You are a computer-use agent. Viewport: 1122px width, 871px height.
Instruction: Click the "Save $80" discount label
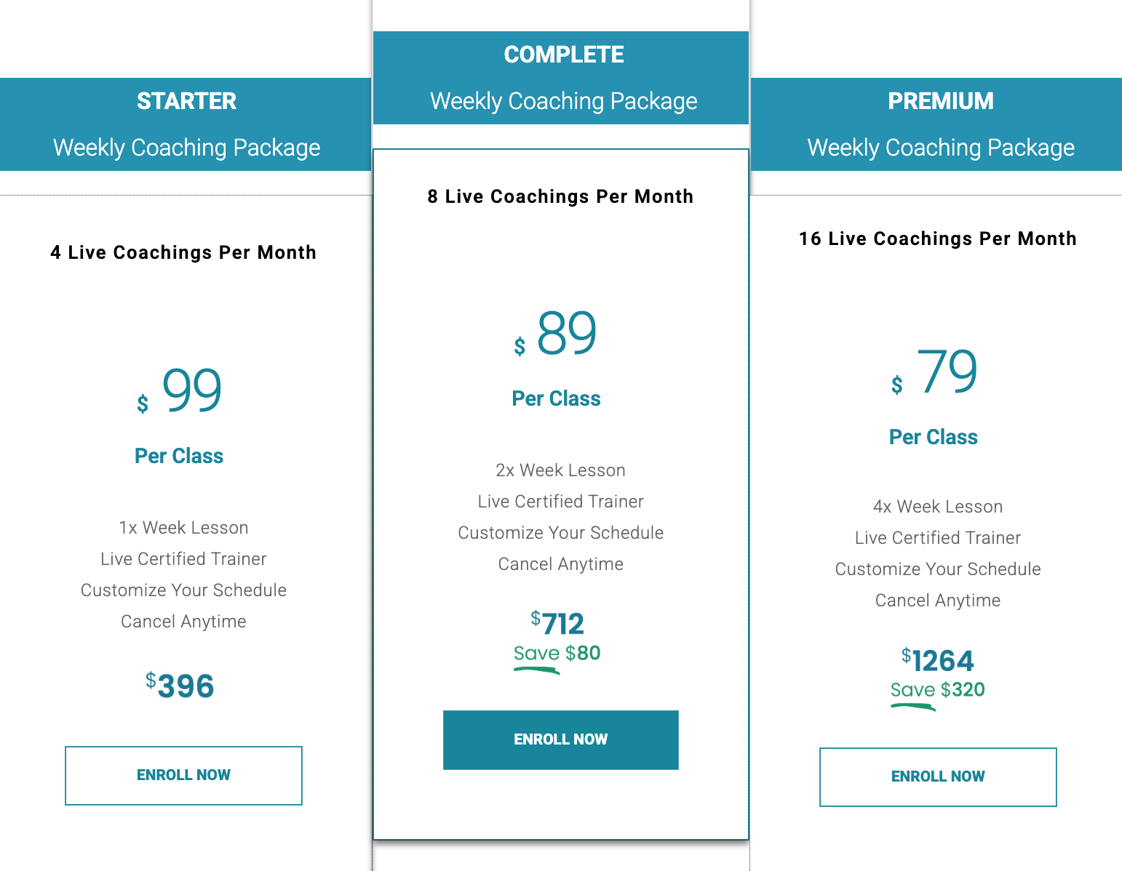(557, 653)
